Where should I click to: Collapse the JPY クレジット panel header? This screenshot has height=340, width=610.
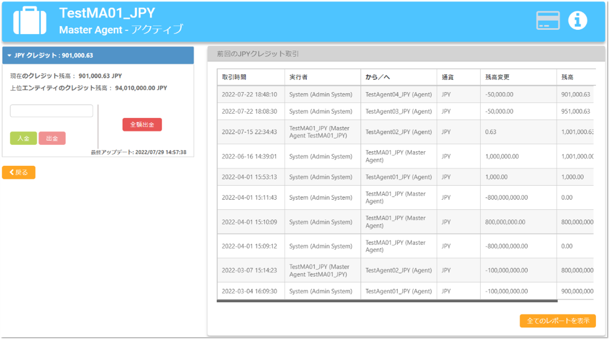(x=98, y=56)
